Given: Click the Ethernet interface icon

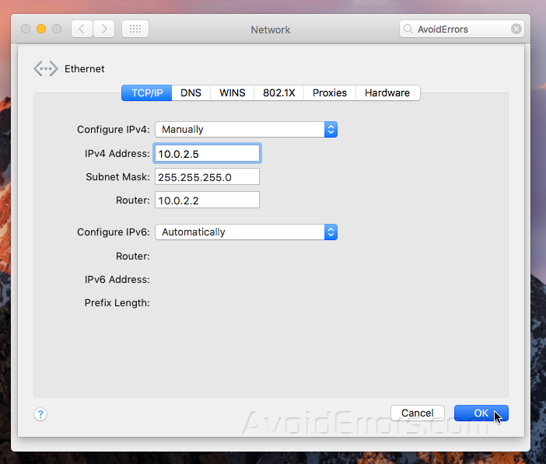Looking at the screenshot, I should tap(45, 69).
